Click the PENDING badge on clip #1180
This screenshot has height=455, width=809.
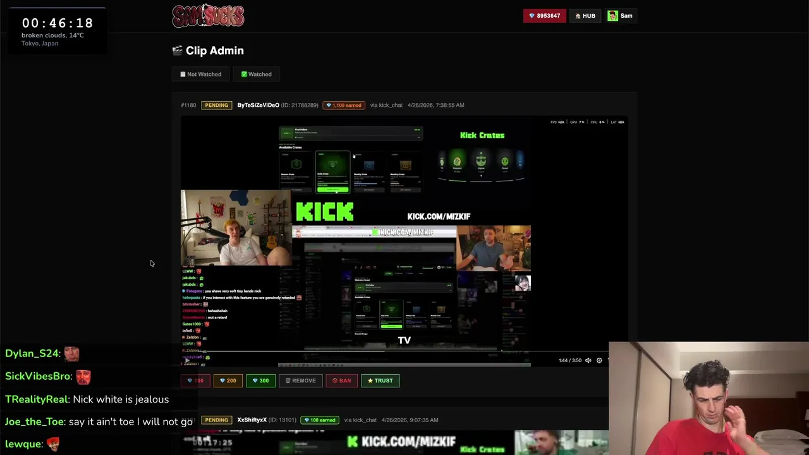216,105
